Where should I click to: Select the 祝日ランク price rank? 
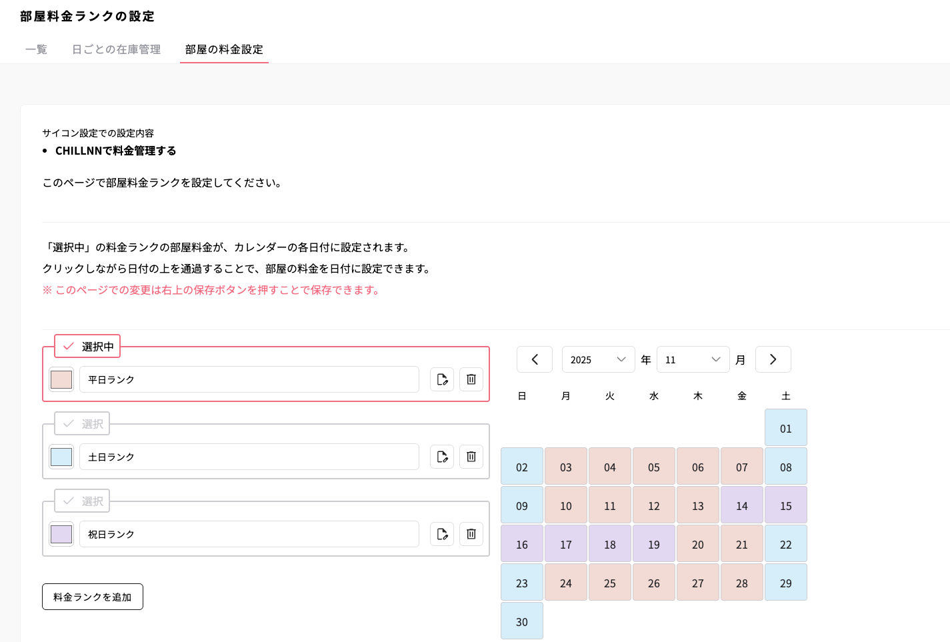click(81, 501)
